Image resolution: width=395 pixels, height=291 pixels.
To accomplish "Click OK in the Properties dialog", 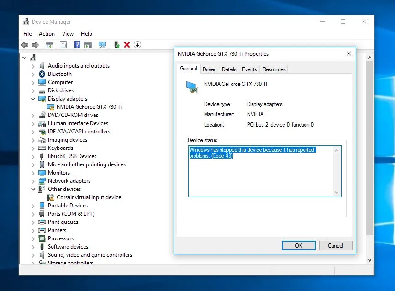I will click(x=299, y=246).
